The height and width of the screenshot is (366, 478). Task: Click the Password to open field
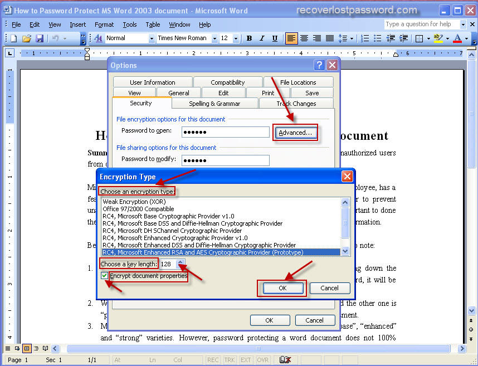coord(226,132)
